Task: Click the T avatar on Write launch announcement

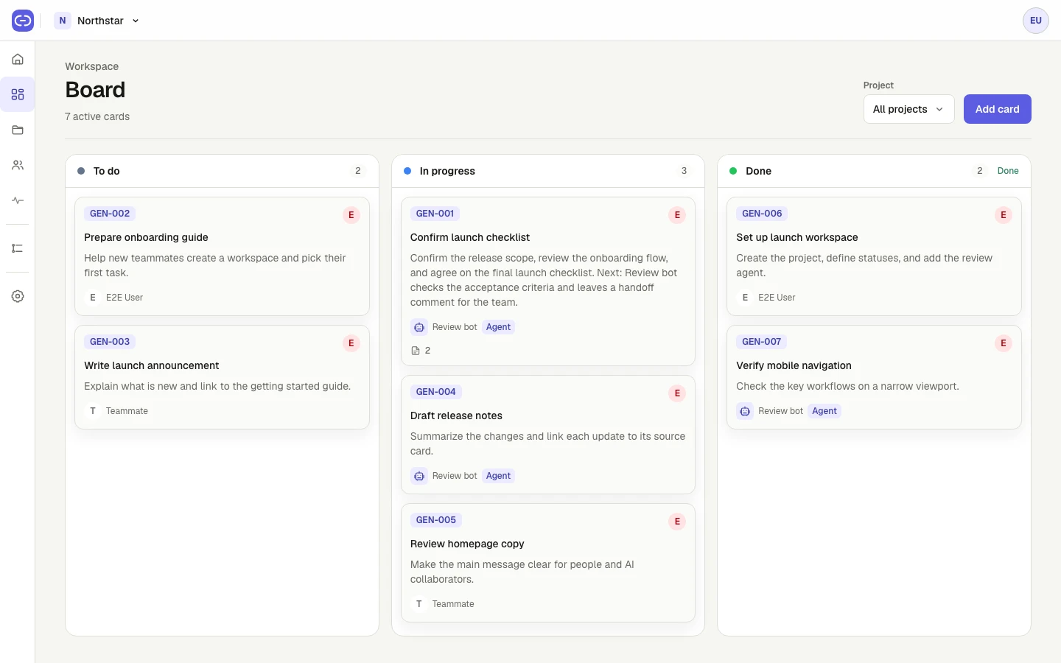Action: [x=93, y=411]
